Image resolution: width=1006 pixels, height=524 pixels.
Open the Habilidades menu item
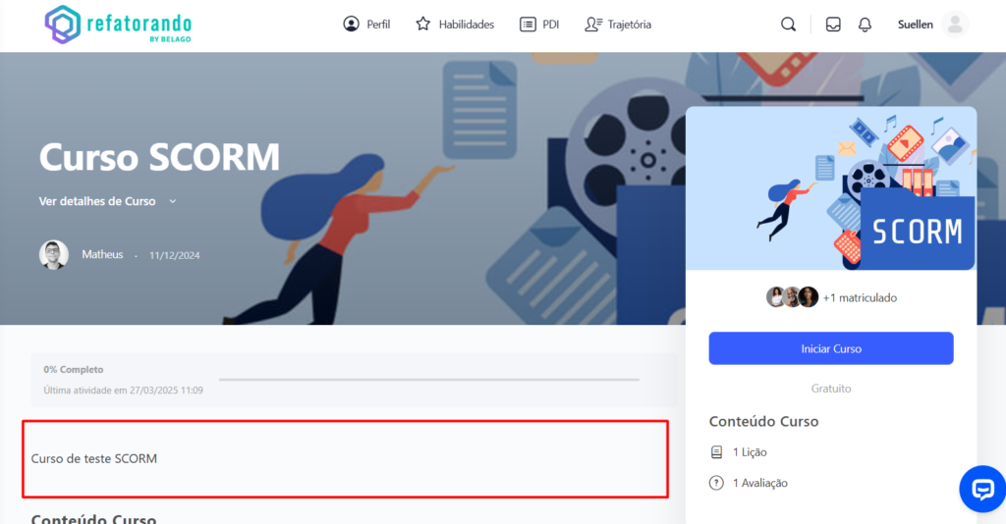pos(455,25)
